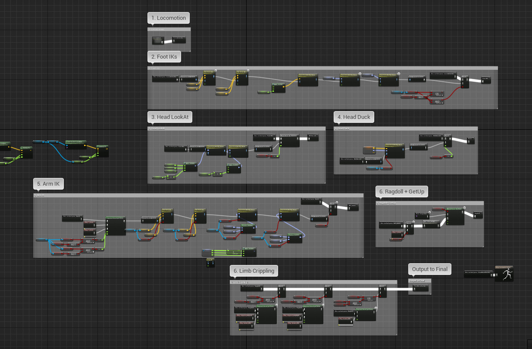Viewport: 532px width, 349px height.
Task: Click the 'Output to Final' comment bubble
Action: (x=429, y=269)
